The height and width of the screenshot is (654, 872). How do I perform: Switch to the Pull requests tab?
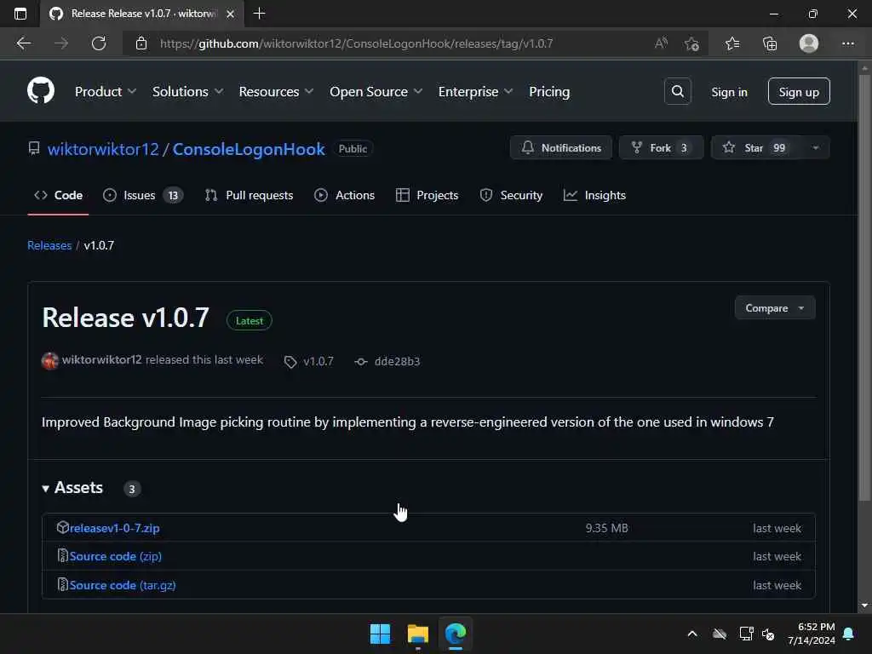[x=249, y=195]
